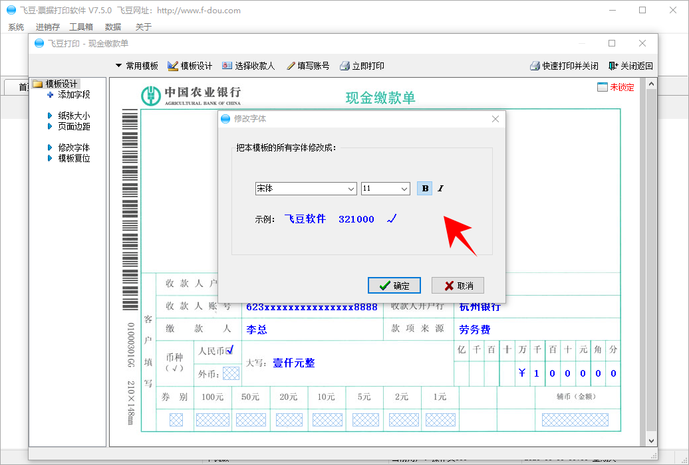This screenshot has width=689, height=465.
Task: Select the 杭州银行 bank field
Action: pos(480,307)
